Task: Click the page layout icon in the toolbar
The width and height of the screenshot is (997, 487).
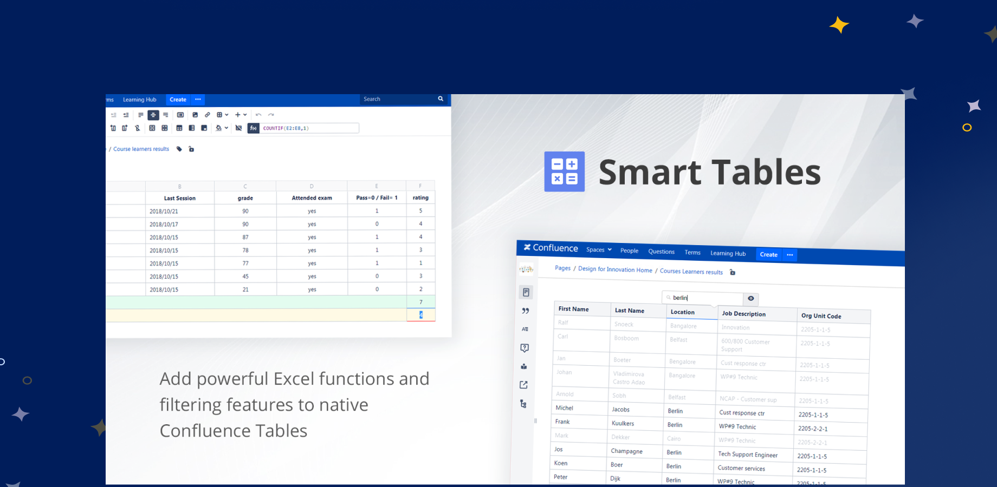Action: point(180,115)
